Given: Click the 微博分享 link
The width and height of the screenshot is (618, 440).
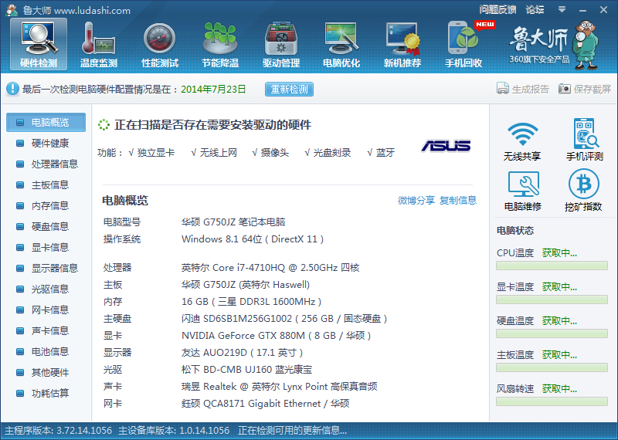Looking at the screenshot, I should 416,200.
